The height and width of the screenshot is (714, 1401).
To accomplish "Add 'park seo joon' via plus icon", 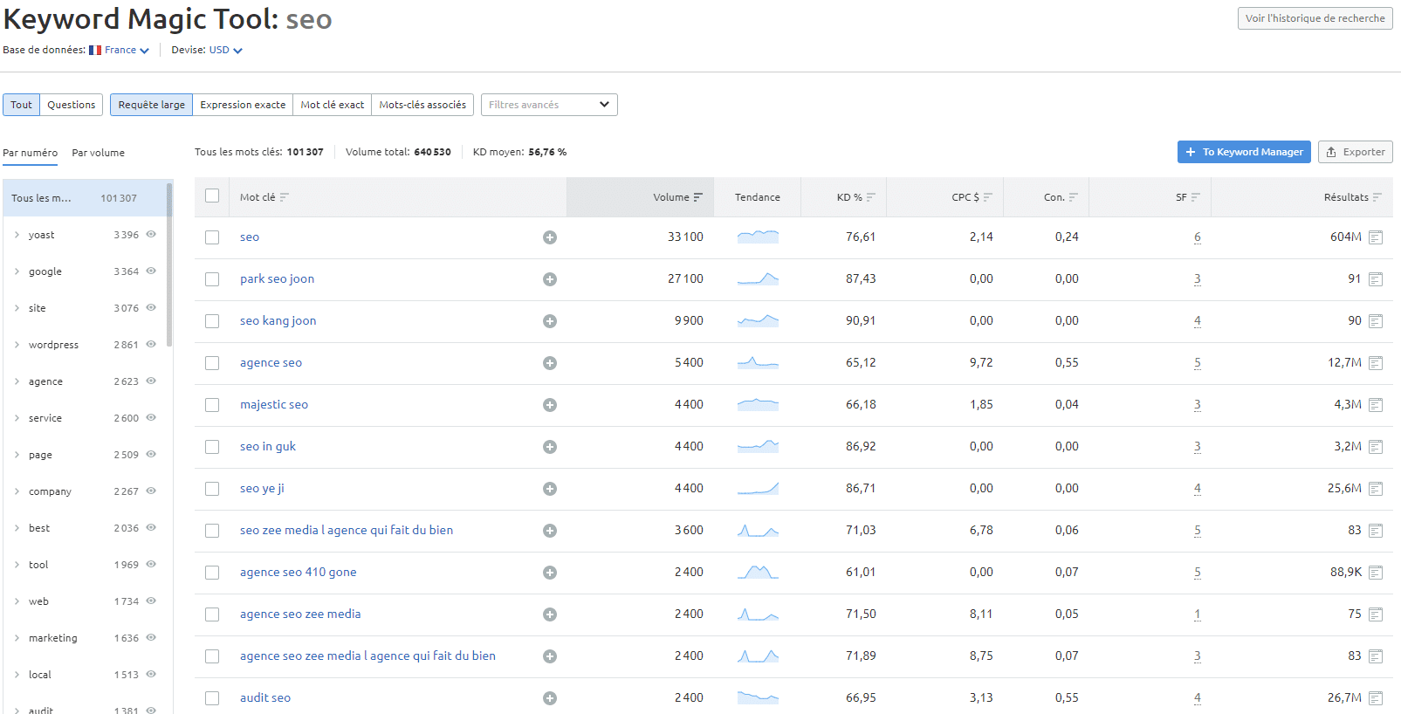I will click(550, 279).
